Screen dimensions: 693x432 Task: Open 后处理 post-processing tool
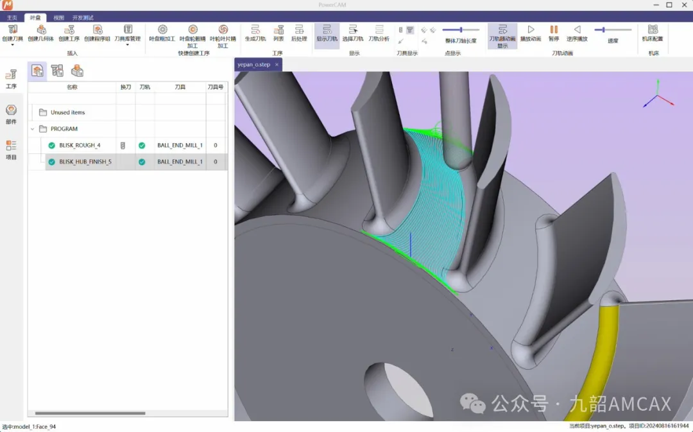pos(298,30)
